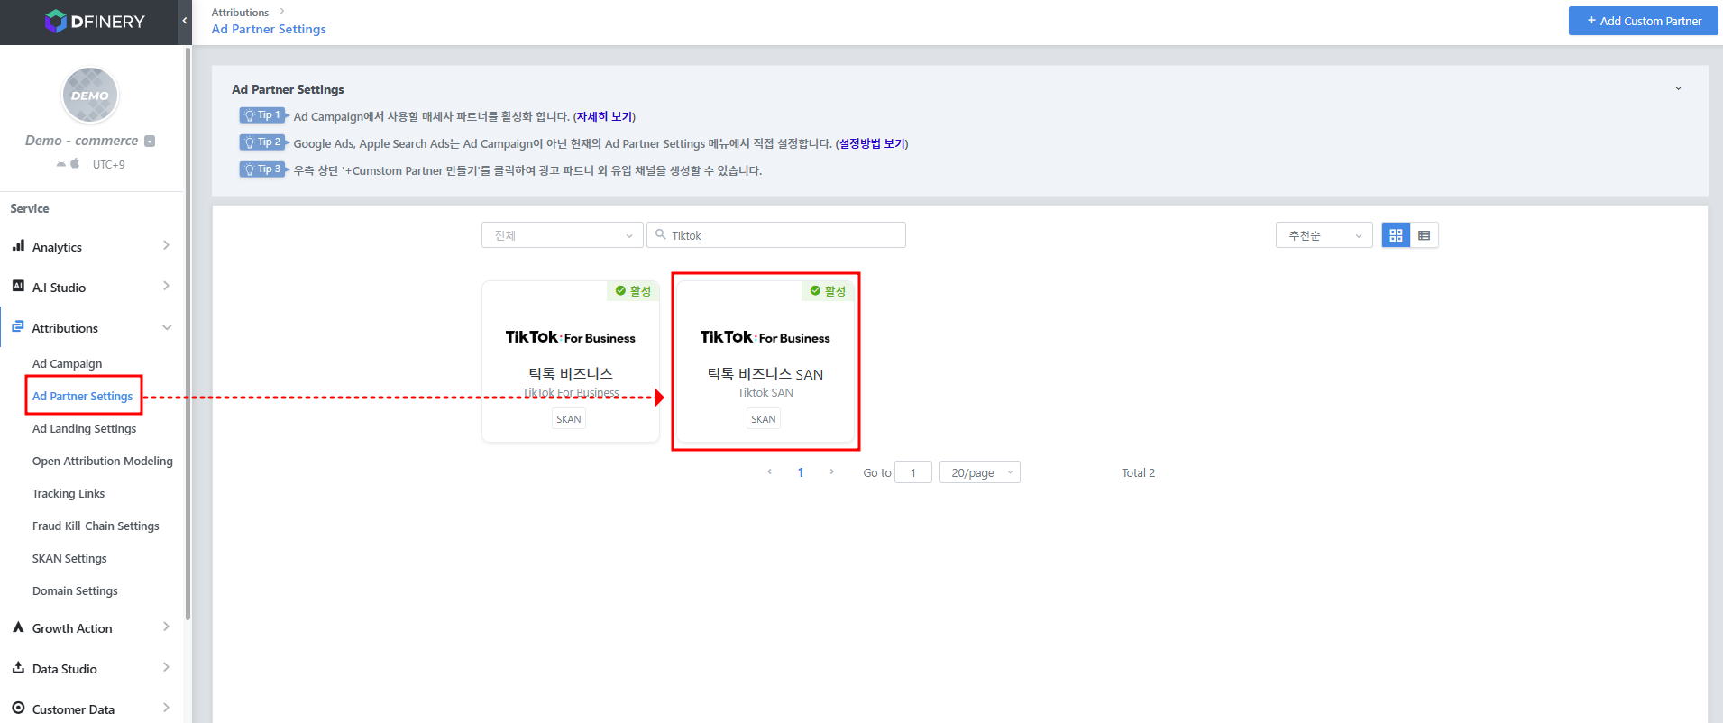
Task: Click the Total 2 count text
Action: click(x=1138, y=472)
